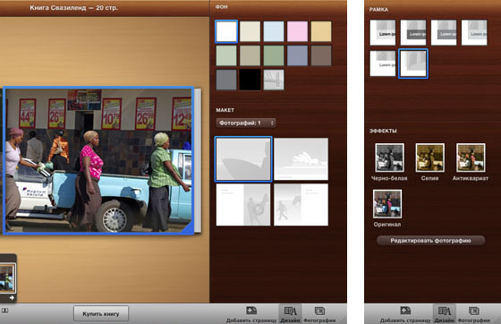
Task: Click the 'Купить книгу' button
Action: pos(101,314)
